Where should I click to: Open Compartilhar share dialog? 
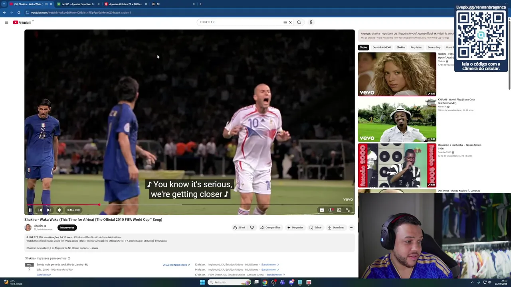[270, 228]
